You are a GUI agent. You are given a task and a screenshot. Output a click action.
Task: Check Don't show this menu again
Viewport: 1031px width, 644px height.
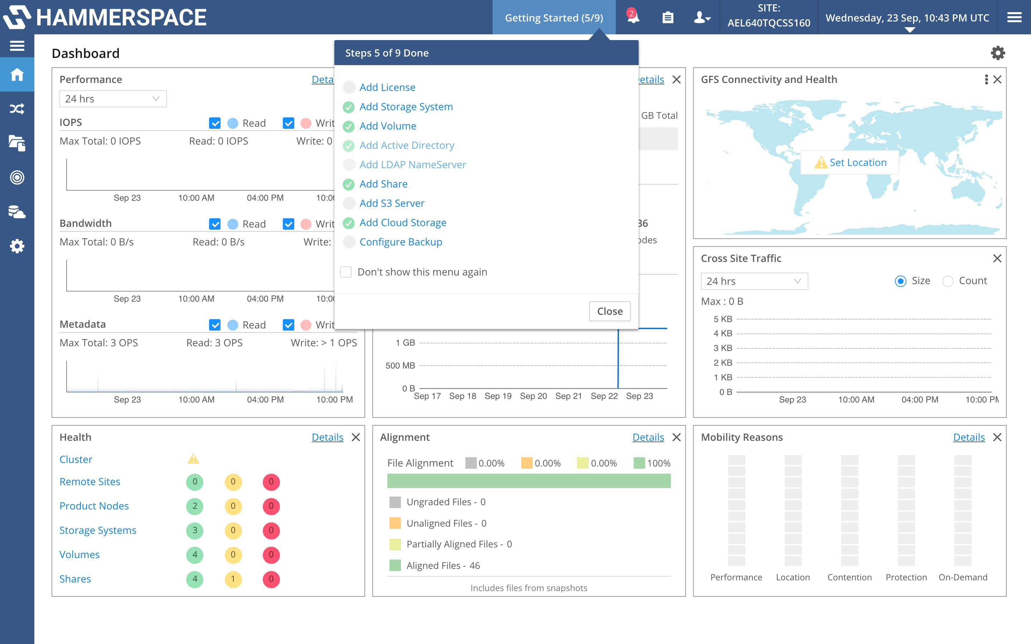tap(346, 272)
